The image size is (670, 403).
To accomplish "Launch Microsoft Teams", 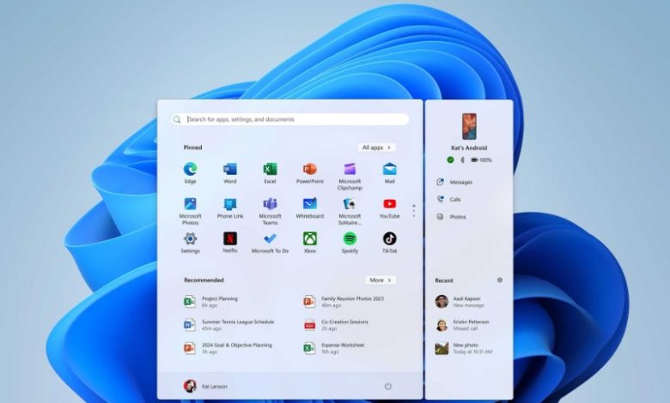I will click(x=270, y=211).
